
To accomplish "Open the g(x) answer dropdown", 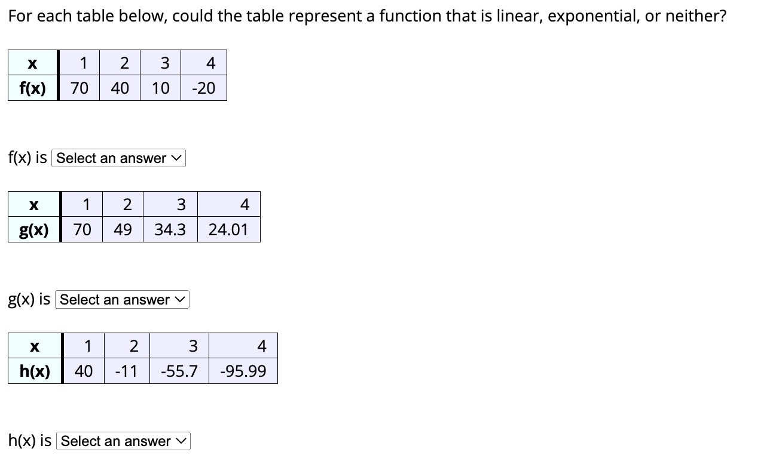I will click(x=121, y=299).
